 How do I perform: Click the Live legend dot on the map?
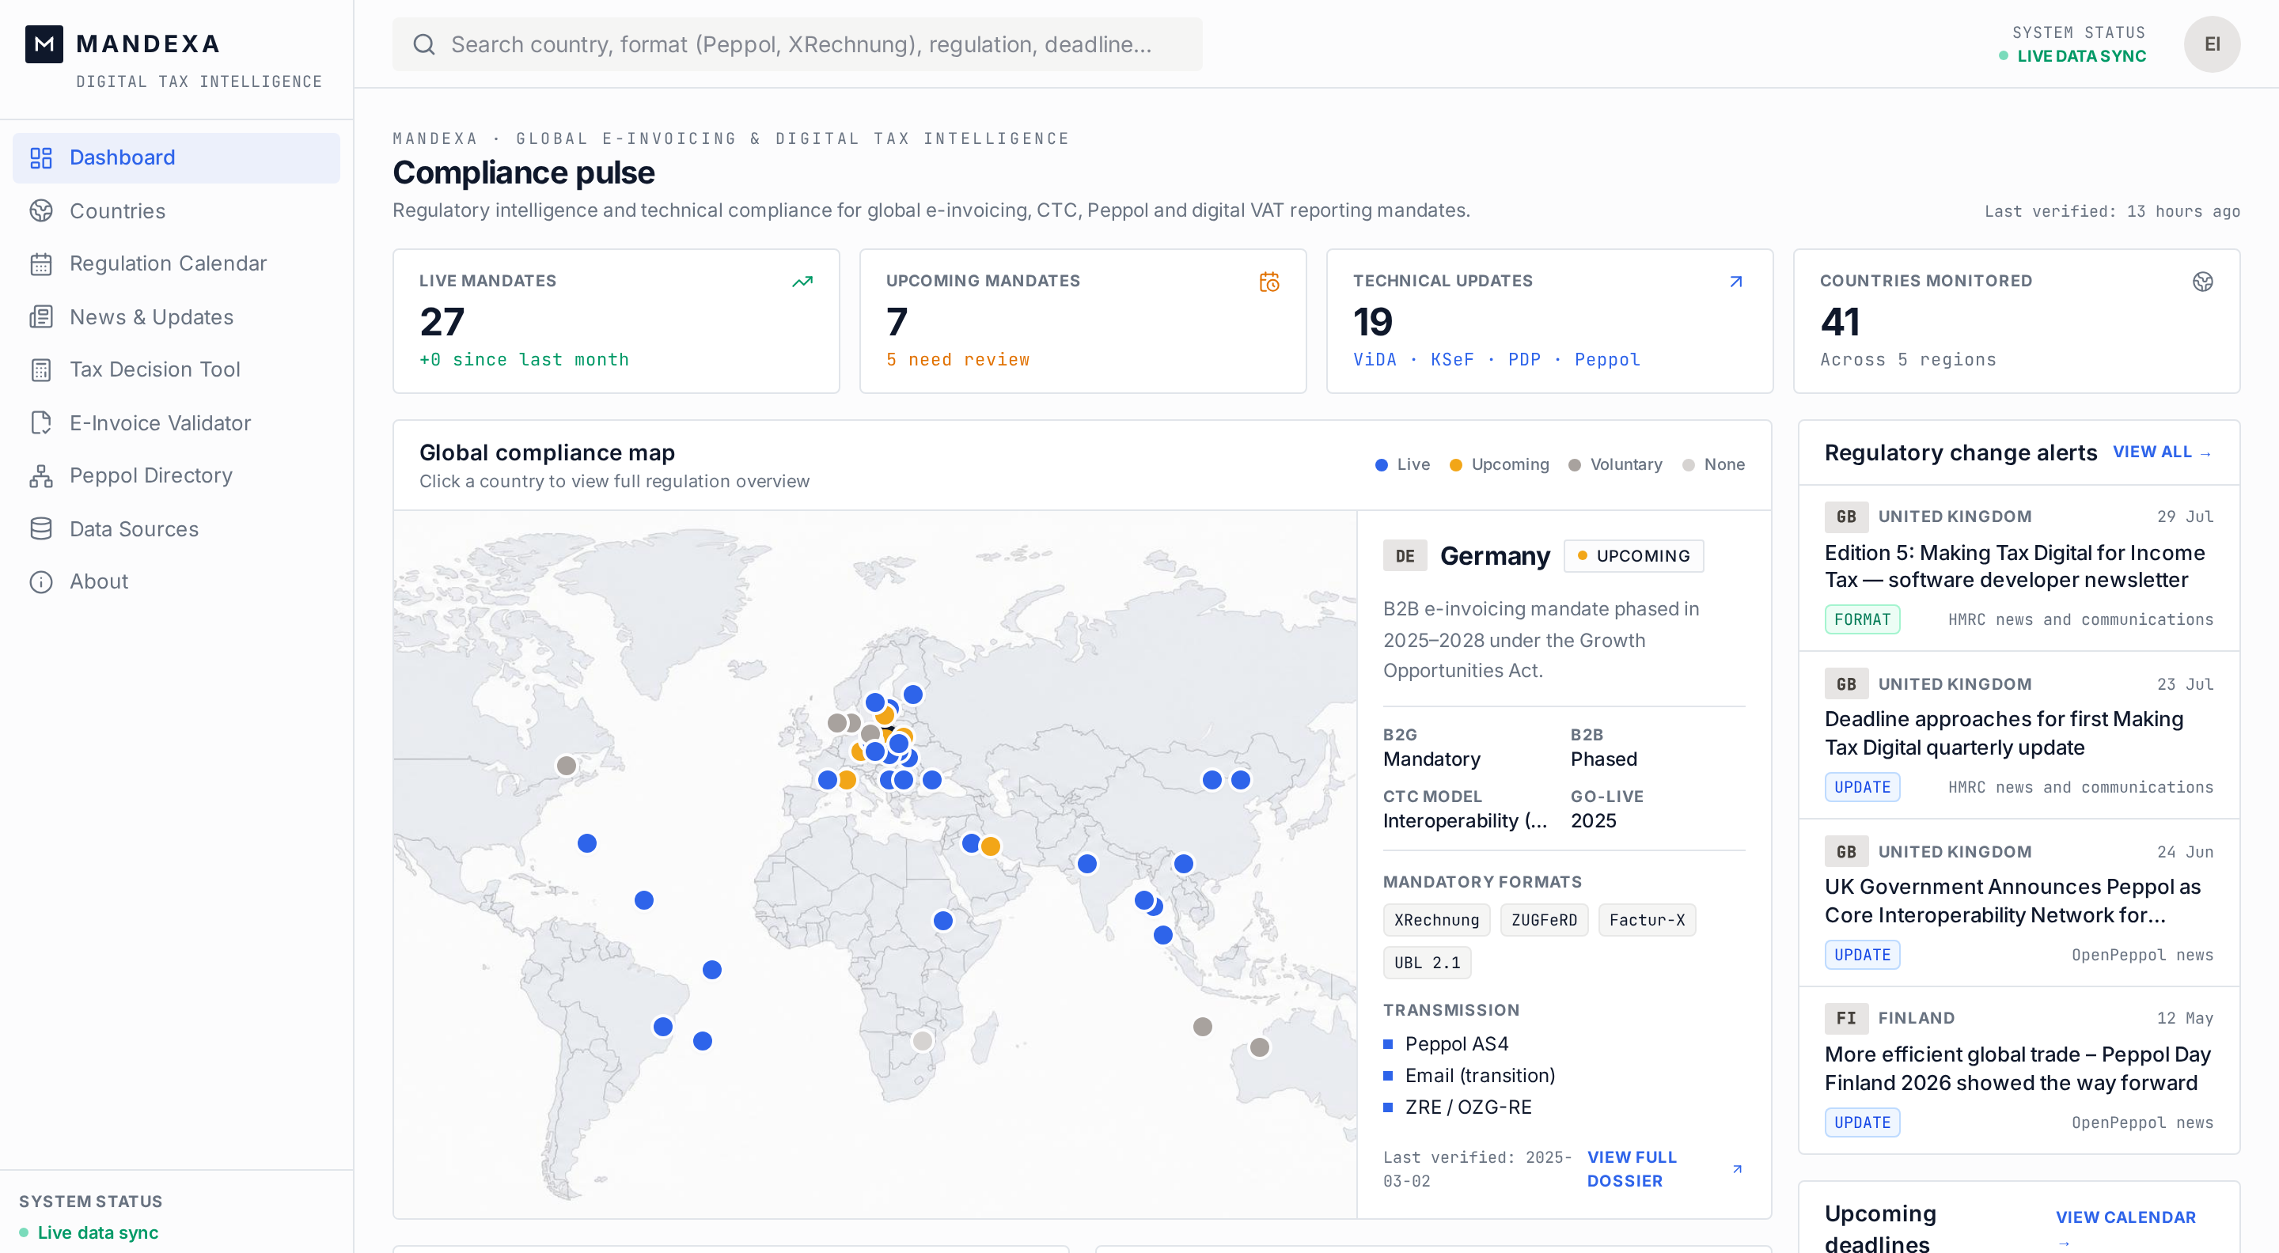pos(1381,465)
